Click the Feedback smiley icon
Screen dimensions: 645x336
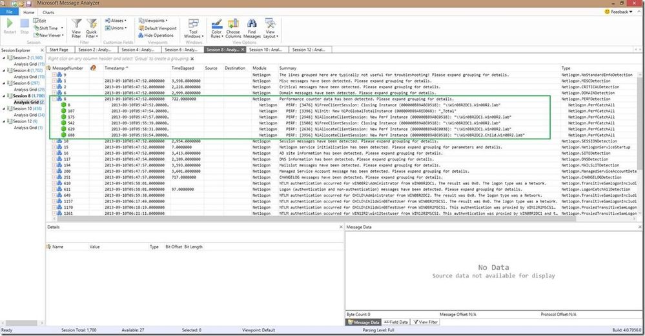[x=607, y=12]
